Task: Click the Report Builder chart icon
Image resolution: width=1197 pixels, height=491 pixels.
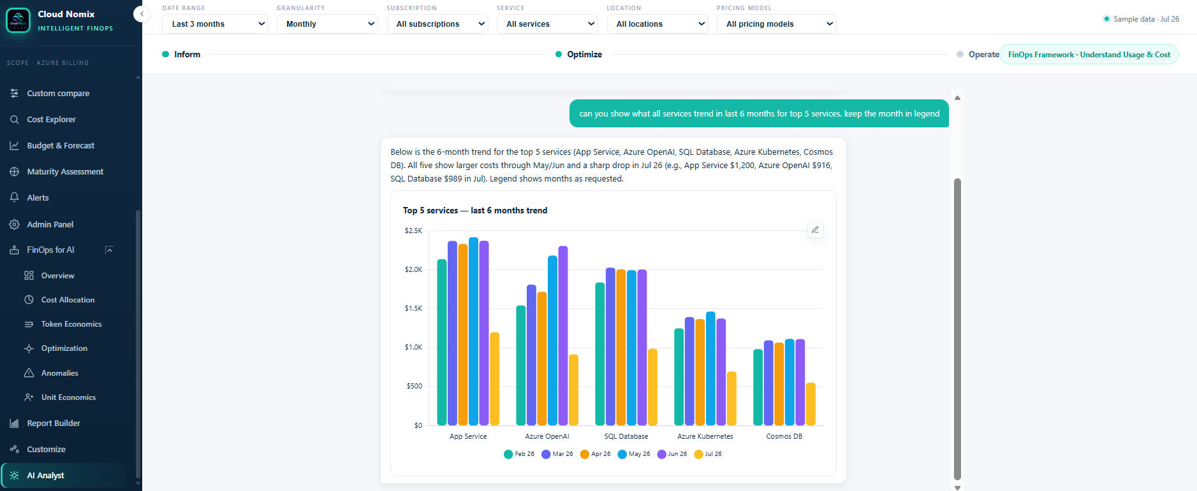Action: [14, 423]
